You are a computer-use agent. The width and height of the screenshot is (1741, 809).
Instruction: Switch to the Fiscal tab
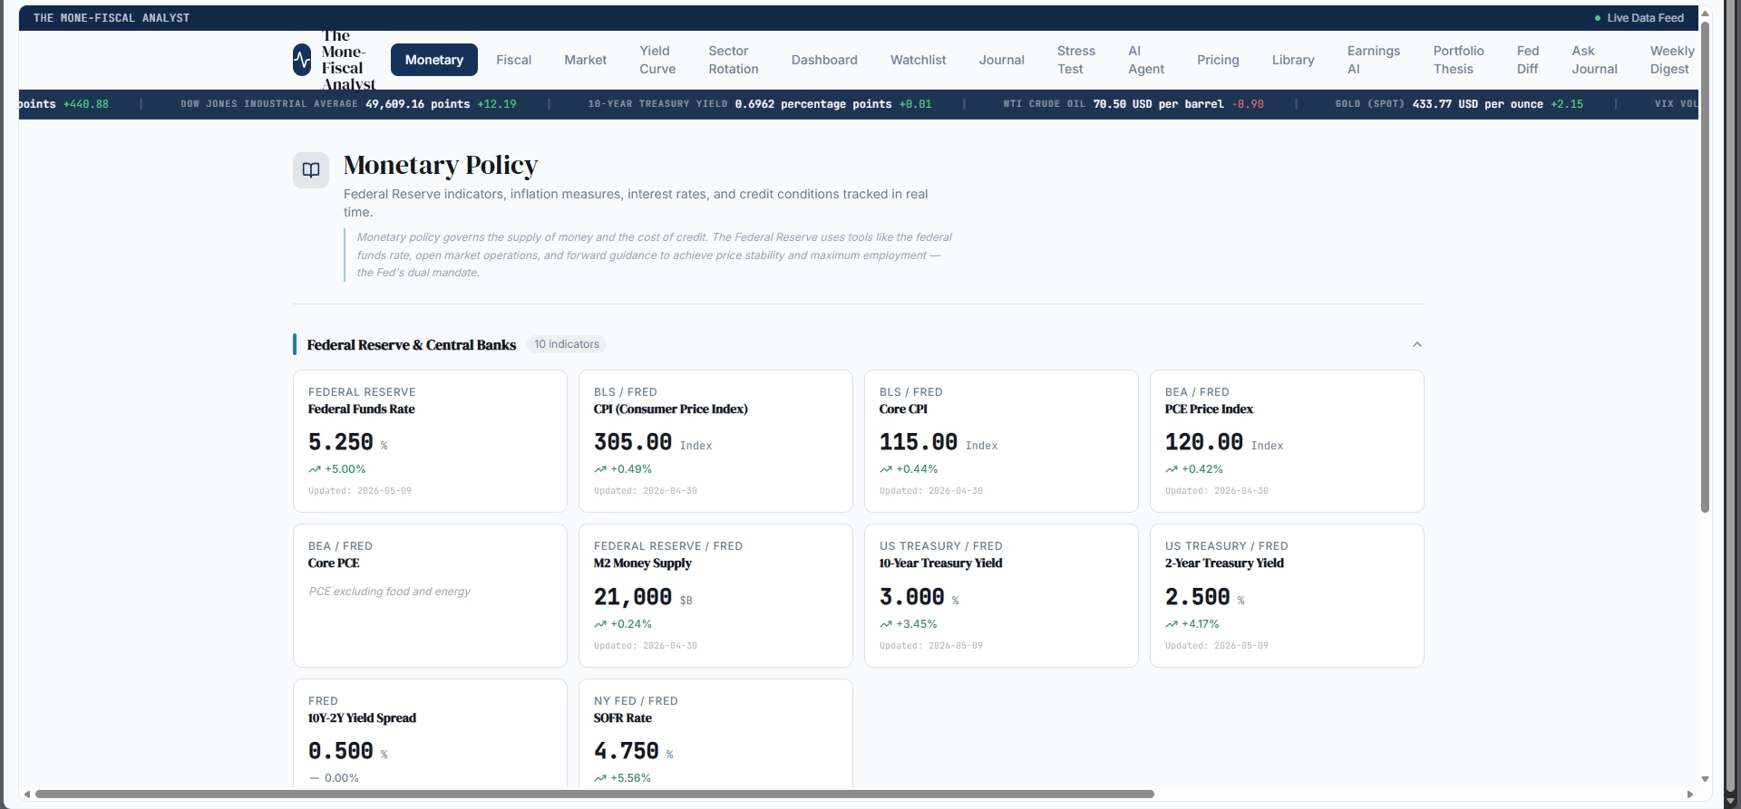[x=514, y=60]
